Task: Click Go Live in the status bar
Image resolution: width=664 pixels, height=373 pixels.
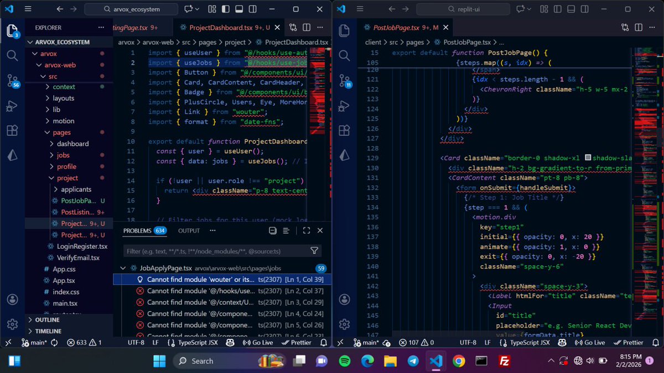Action: tap(258, 343)
